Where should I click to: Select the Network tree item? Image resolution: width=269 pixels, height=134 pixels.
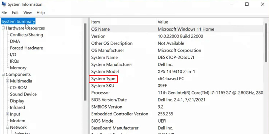pos(18,127)
